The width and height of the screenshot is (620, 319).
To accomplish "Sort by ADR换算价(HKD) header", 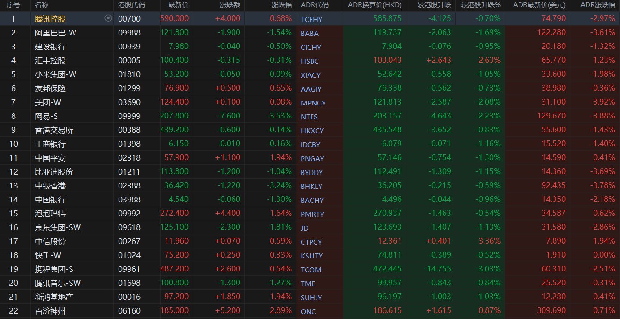I will pyautogui.click(x=375, y=5).
